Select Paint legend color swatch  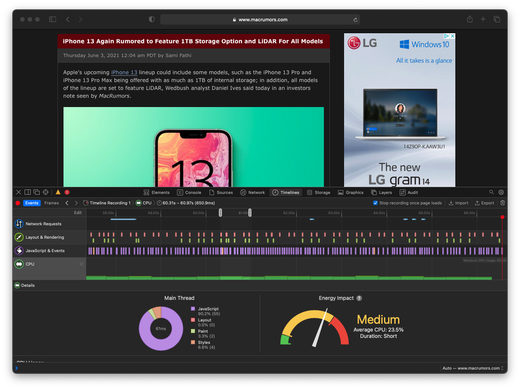(x=193, y=331)
